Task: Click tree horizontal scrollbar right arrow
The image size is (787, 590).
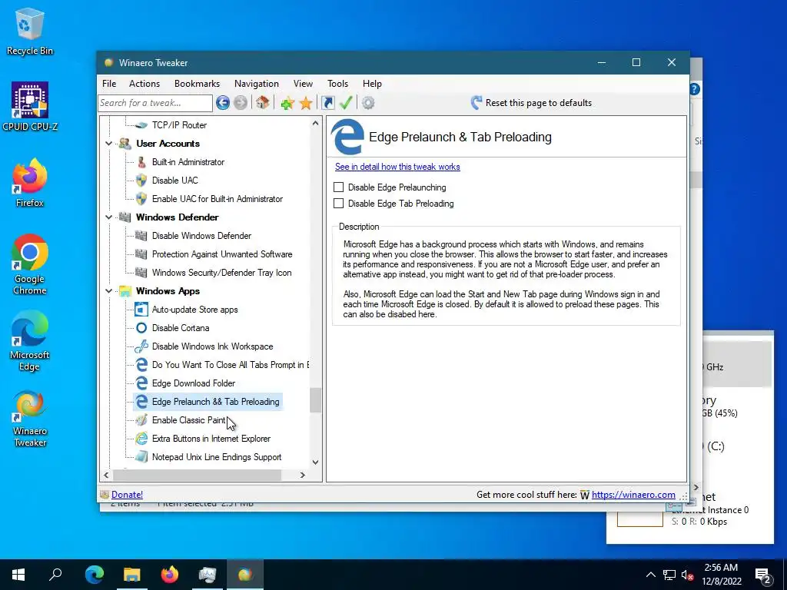Action: (x=302, y=475)
